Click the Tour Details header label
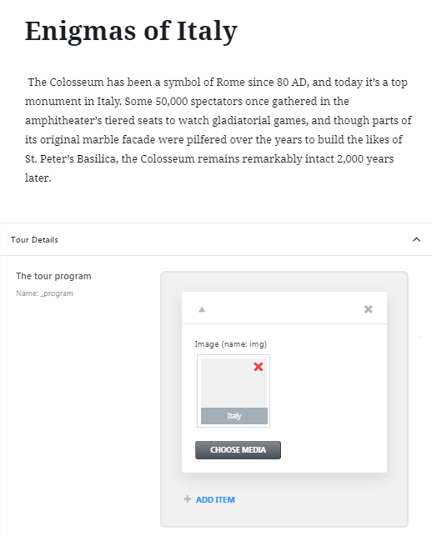The image size is (432, 536). pyautogui.click(x=34, y=239)
